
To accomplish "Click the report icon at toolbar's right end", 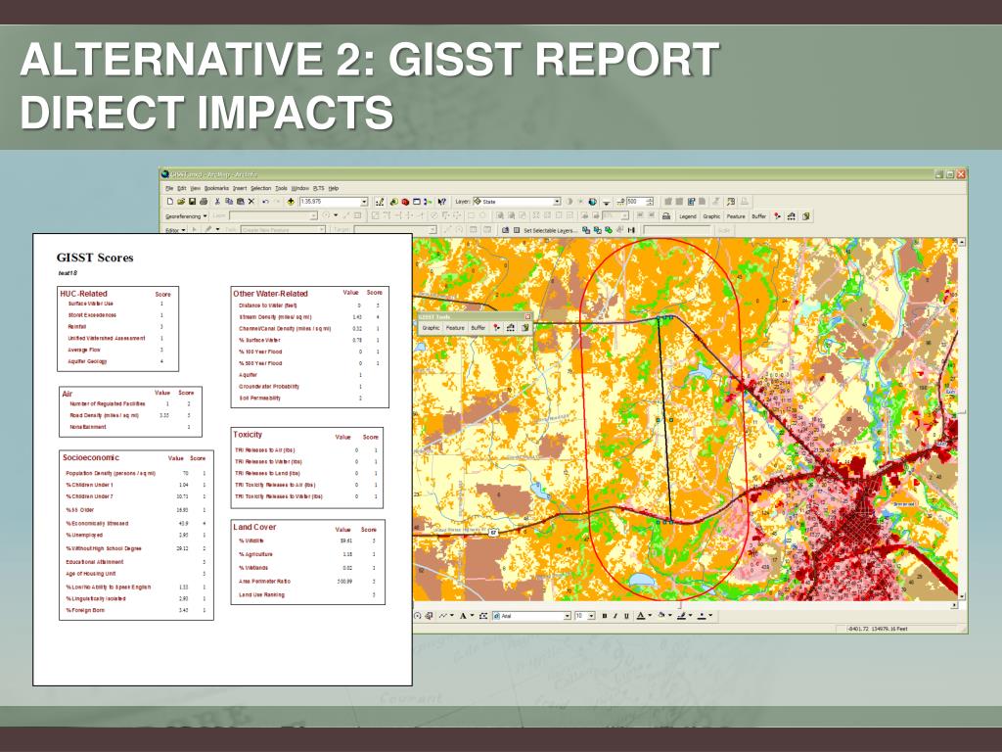I will tap(806, 216).
